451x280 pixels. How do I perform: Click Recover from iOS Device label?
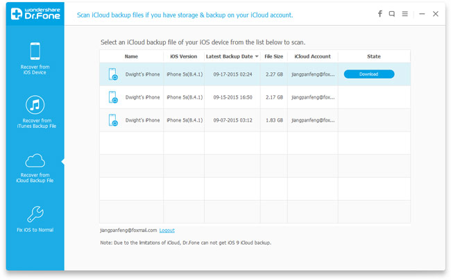coord(35,69)
